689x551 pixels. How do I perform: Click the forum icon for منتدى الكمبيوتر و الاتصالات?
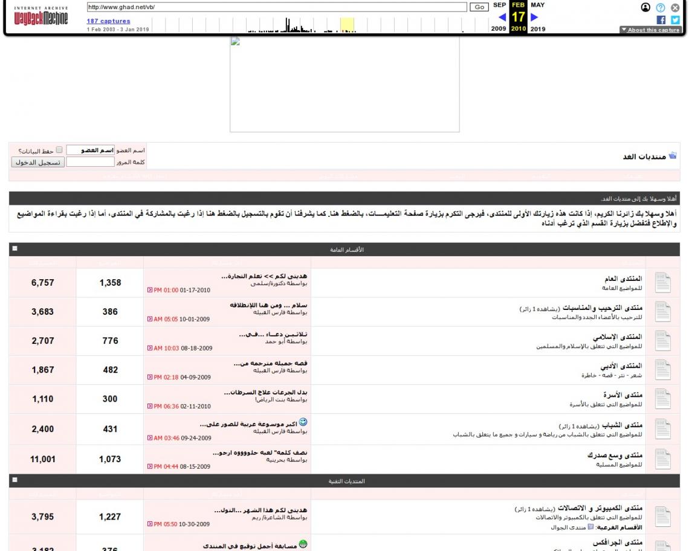pyautogui.click(x=662, y=517)
